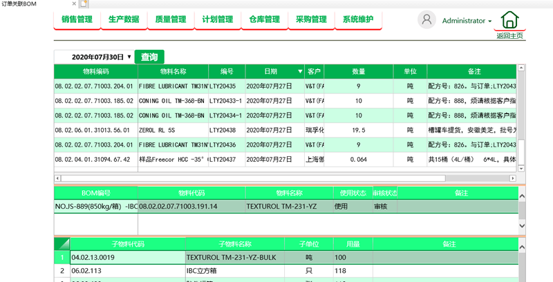Sort by 物料编码 column header

click(x=96, y=72)
